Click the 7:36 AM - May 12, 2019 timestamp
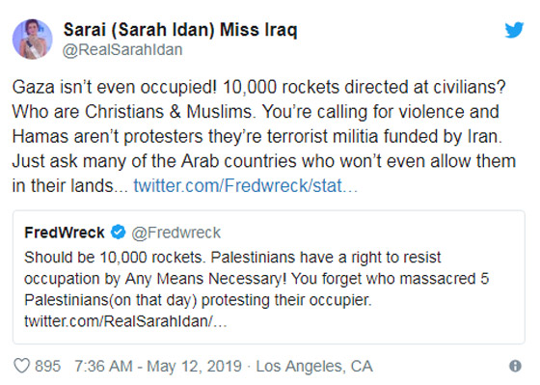Screen dimensions: 540x385 (158, 366)
